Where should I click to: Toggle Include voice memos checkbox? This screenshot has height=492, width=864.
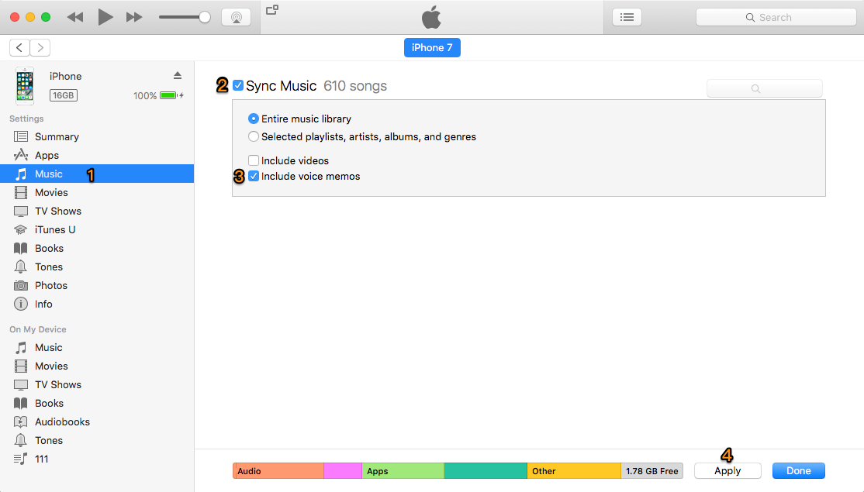point(254,176)
